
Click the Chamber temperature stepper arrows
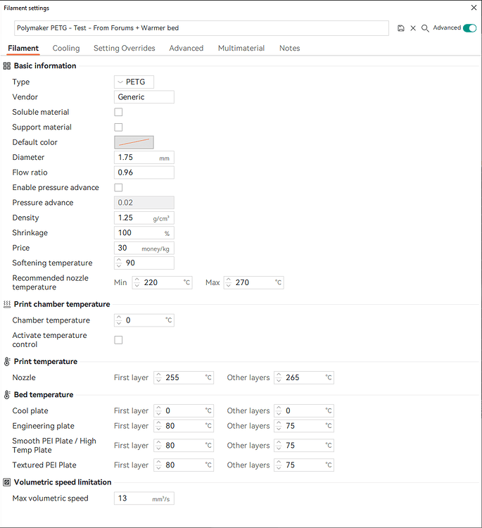coord(118,320)
